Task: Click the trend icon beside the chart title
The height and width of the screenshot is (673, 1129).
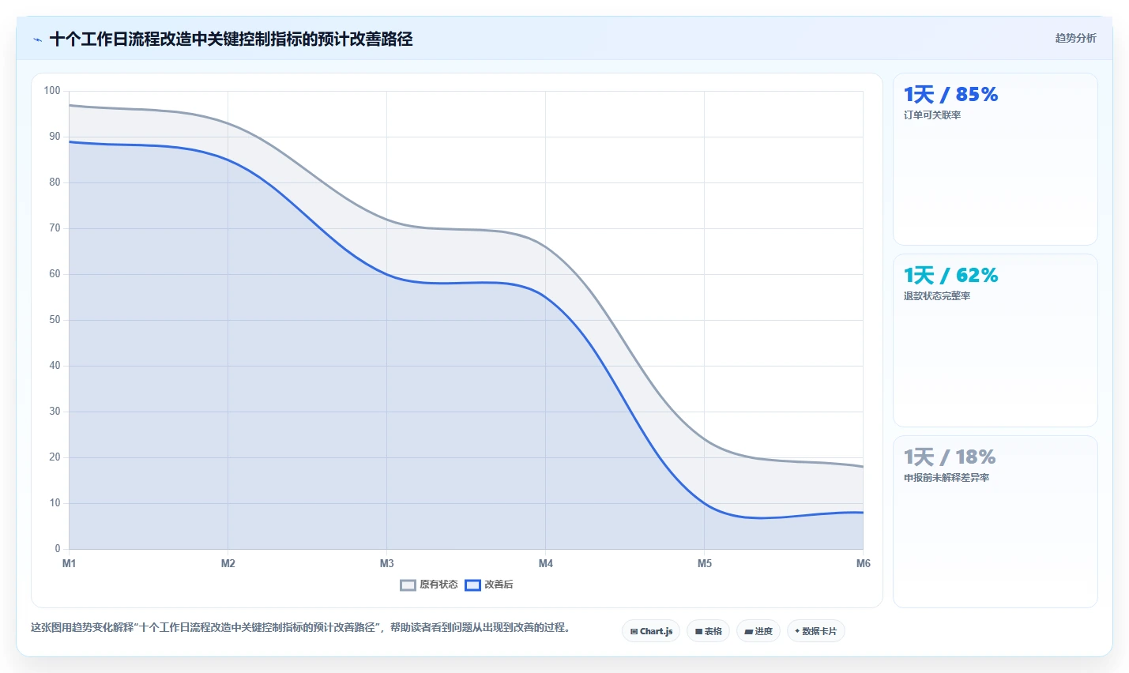Action: [x=37, y=39]
